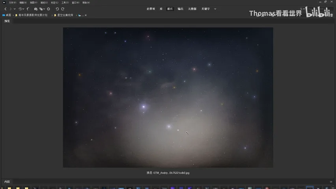Open the search magnifier dropdown

click(x=302, y=9)
